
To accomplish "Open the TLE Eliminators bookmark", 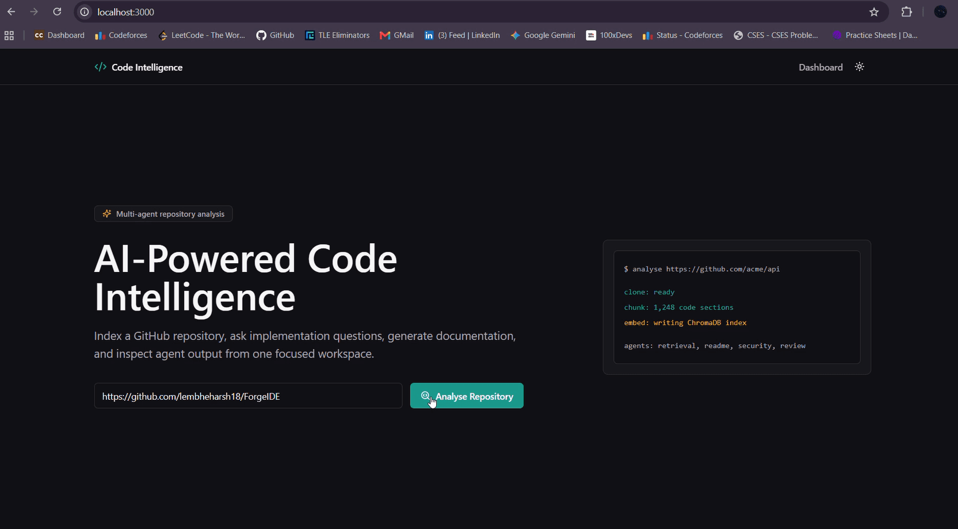I will pyautogui.click(x=337, y=35).
